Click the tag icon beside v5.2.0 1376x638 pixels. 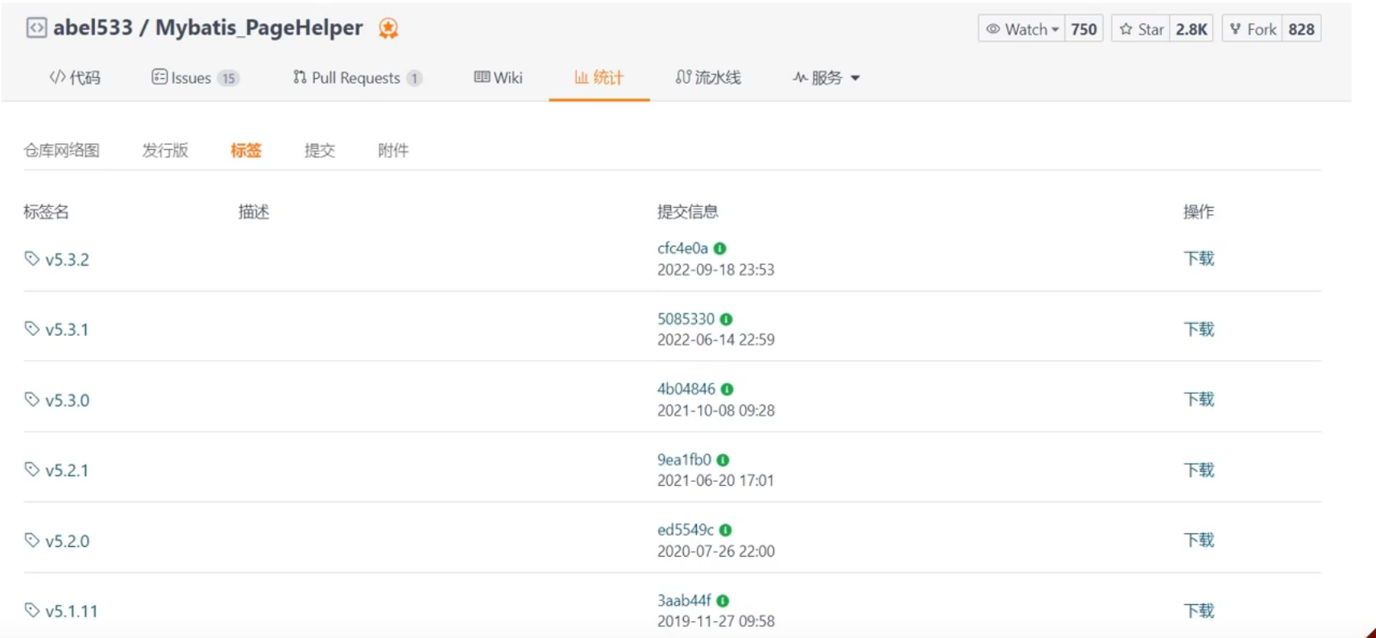point(32,541)
